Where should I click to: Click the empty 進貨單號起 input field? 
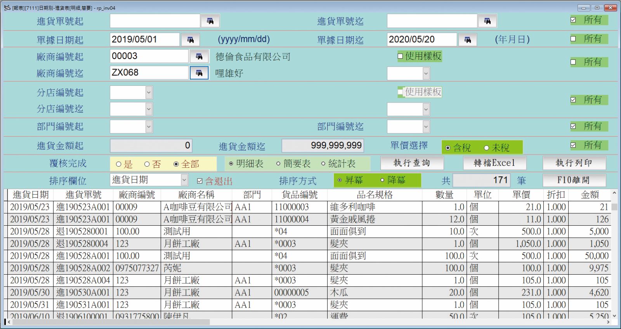click(x=155, y=21)
